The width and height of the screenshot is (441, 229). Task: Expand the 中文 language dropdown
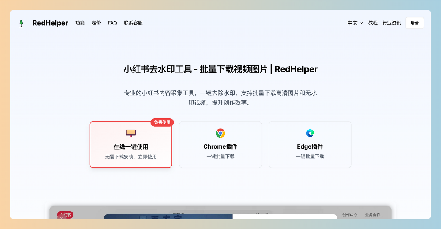(352, 23)
